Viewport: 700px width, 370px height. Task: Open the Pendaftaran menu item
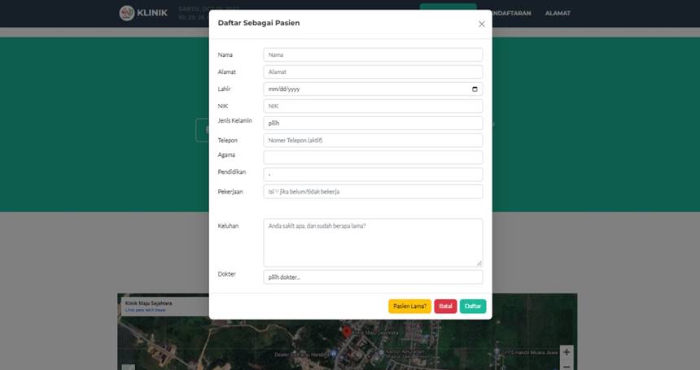[x=514, y=13]
